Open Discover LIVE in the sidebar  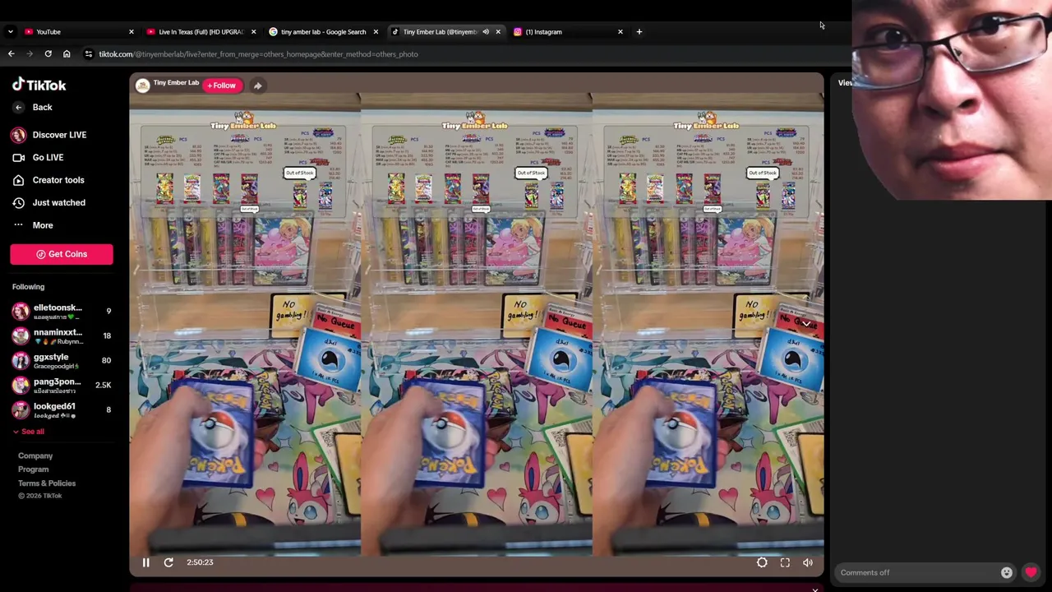[49, 135]
